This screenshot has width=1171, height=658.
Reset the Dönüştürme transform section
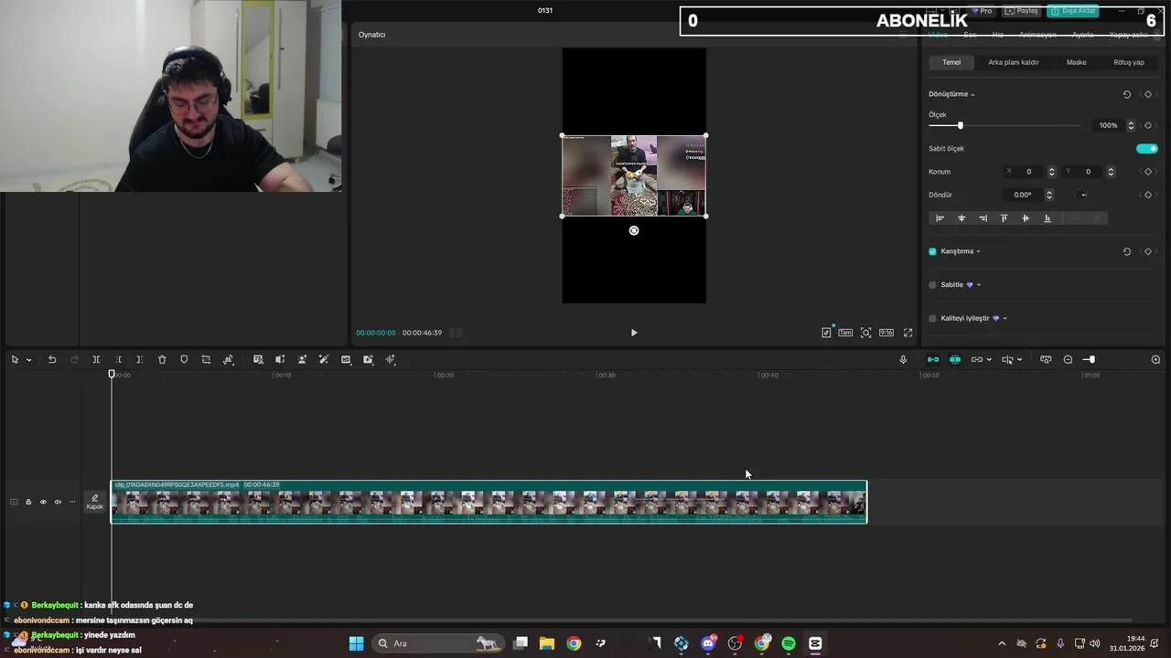click(x=1126, y=94)
